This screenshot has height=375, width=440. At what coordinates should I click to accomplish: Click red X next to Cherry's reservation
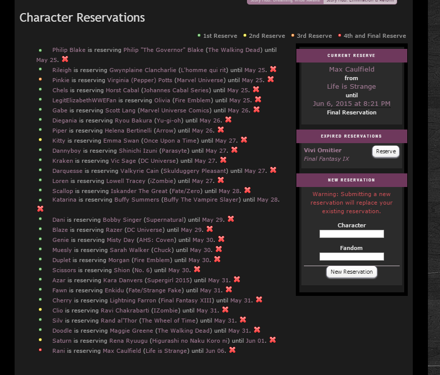pyautogui.click(x=259, y=300)
